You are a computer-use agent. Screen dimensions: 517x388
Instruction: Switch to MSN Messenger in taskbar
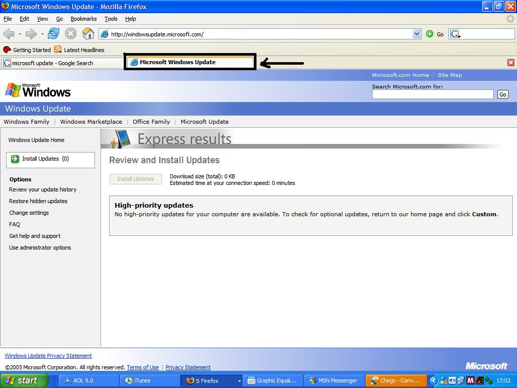tap(334, 380)
